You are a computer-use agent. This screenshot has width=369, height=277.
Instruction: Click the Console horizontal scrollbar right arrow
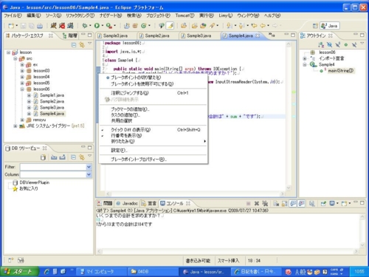(356, 251)
